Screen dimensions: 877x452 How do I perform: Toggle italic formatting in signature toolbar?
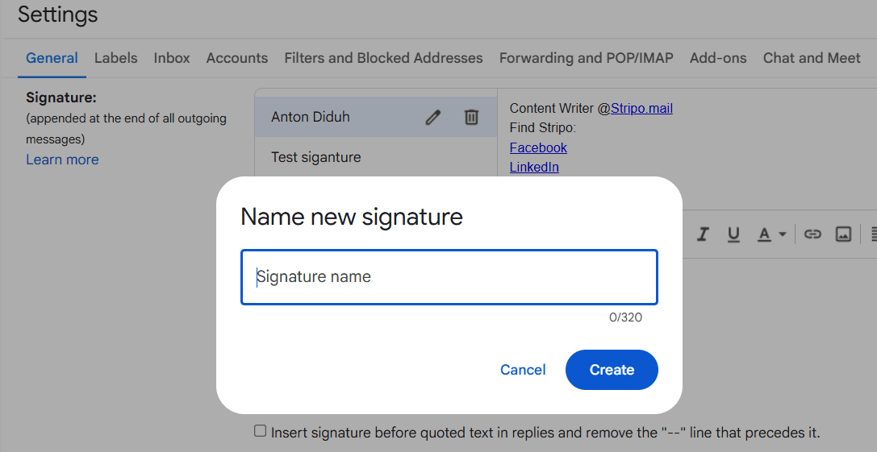click(x=703, y=234)
